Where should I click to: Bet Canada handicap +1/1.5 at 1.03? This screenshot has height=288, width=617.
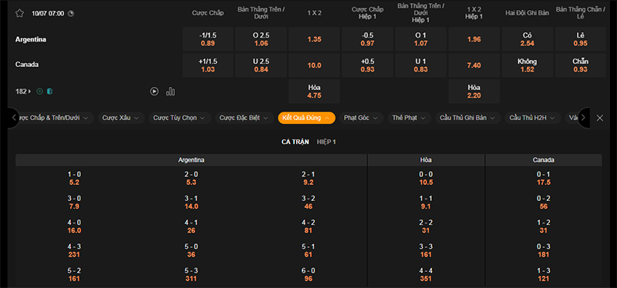[x=207, y=65]
